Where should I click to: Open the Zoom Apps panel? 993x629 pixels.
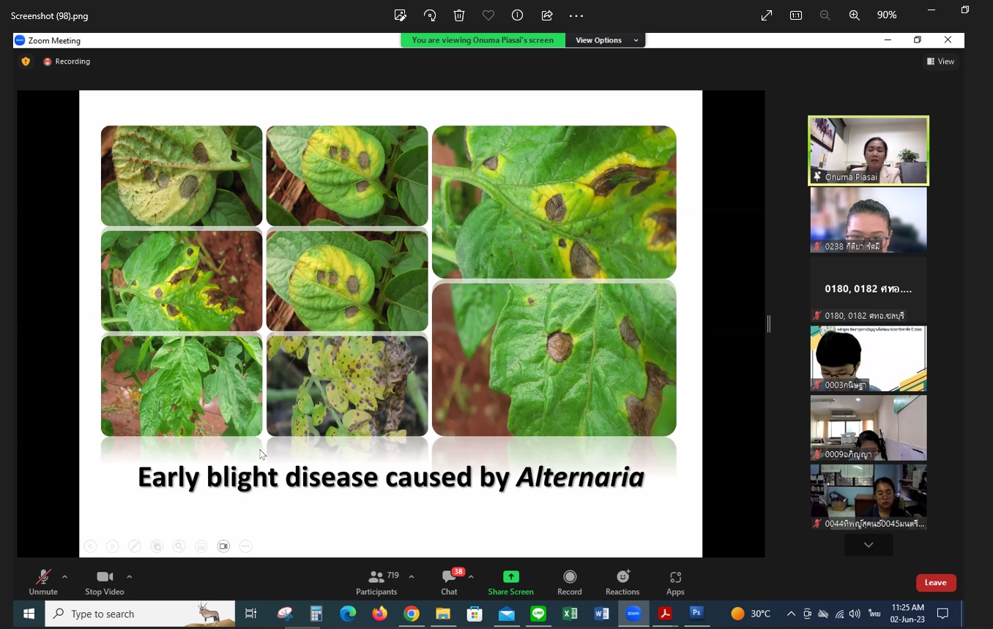[674, 582]
